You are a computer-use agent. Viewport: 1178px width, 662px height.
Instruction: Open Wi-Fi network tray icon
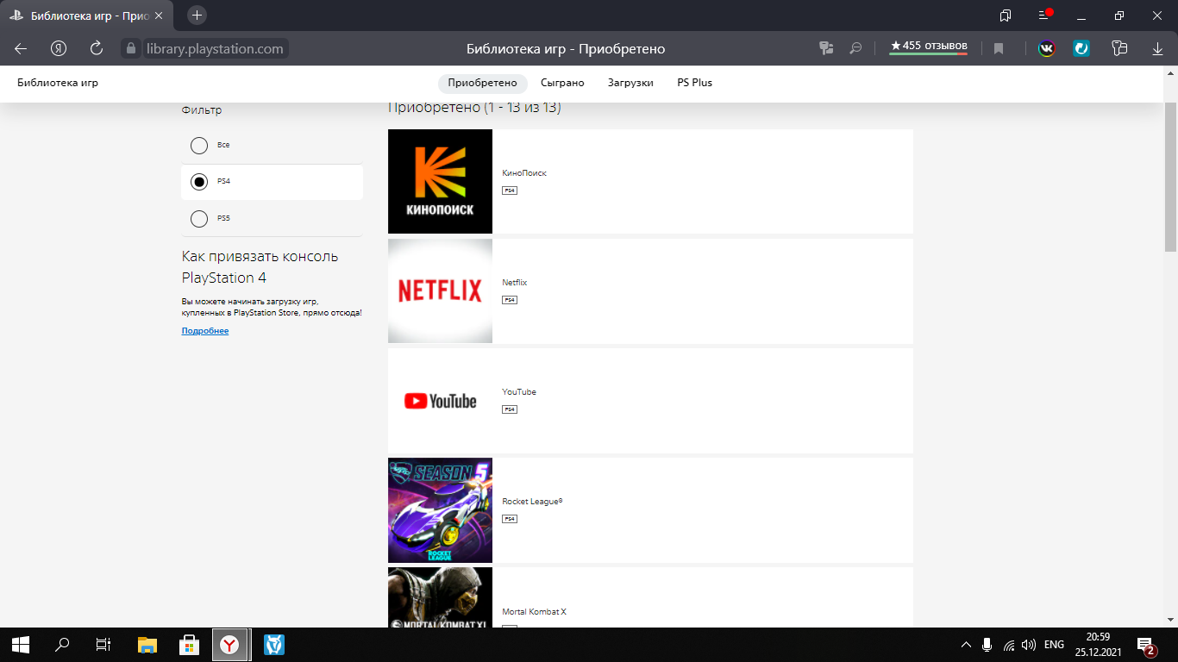pos(1008,645)
